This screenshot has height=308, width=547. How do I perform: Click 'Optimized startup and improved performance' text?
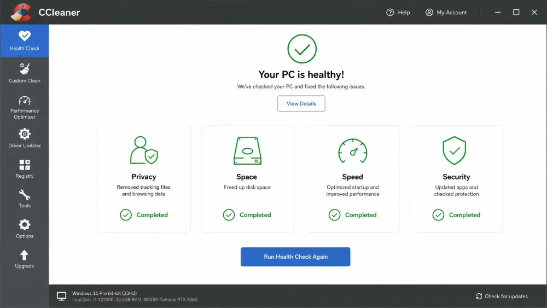[353, 190]
